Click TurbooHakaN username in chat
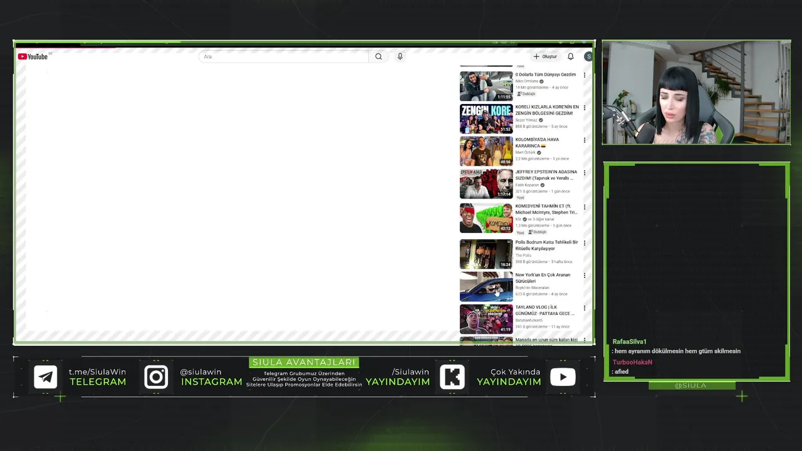 632,362
